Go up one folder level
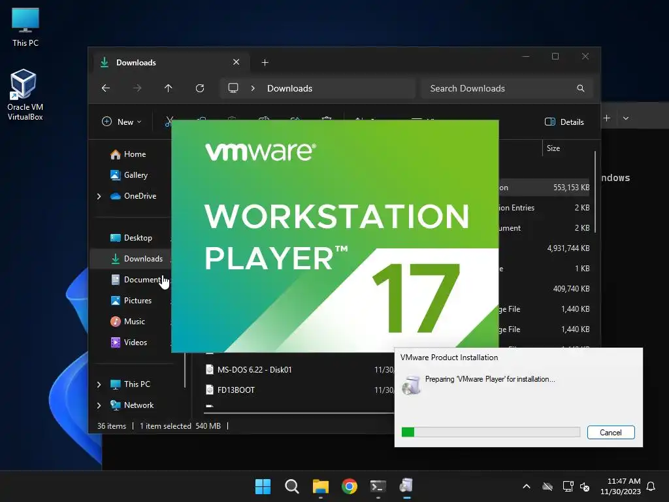The height and width of the screenshot is (502, 669). (x=168, y=88)
